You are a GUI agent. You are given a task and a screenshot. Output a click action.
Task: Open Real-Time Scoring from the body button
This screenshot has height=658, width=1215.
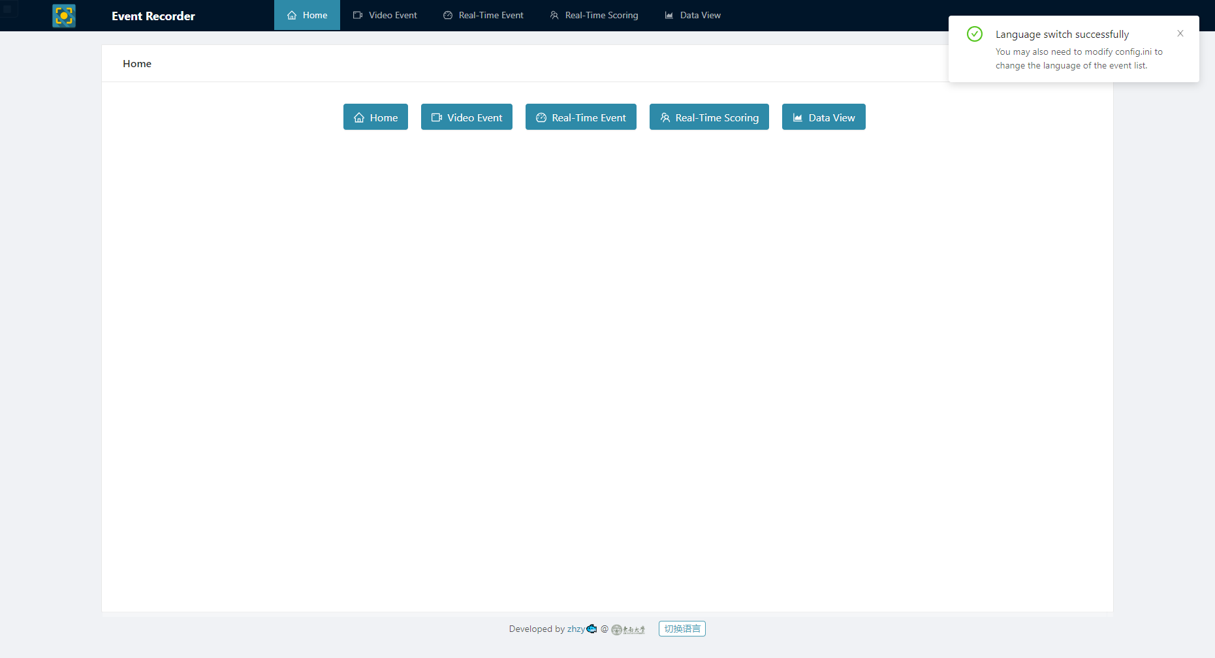click(x=709, y=117)
